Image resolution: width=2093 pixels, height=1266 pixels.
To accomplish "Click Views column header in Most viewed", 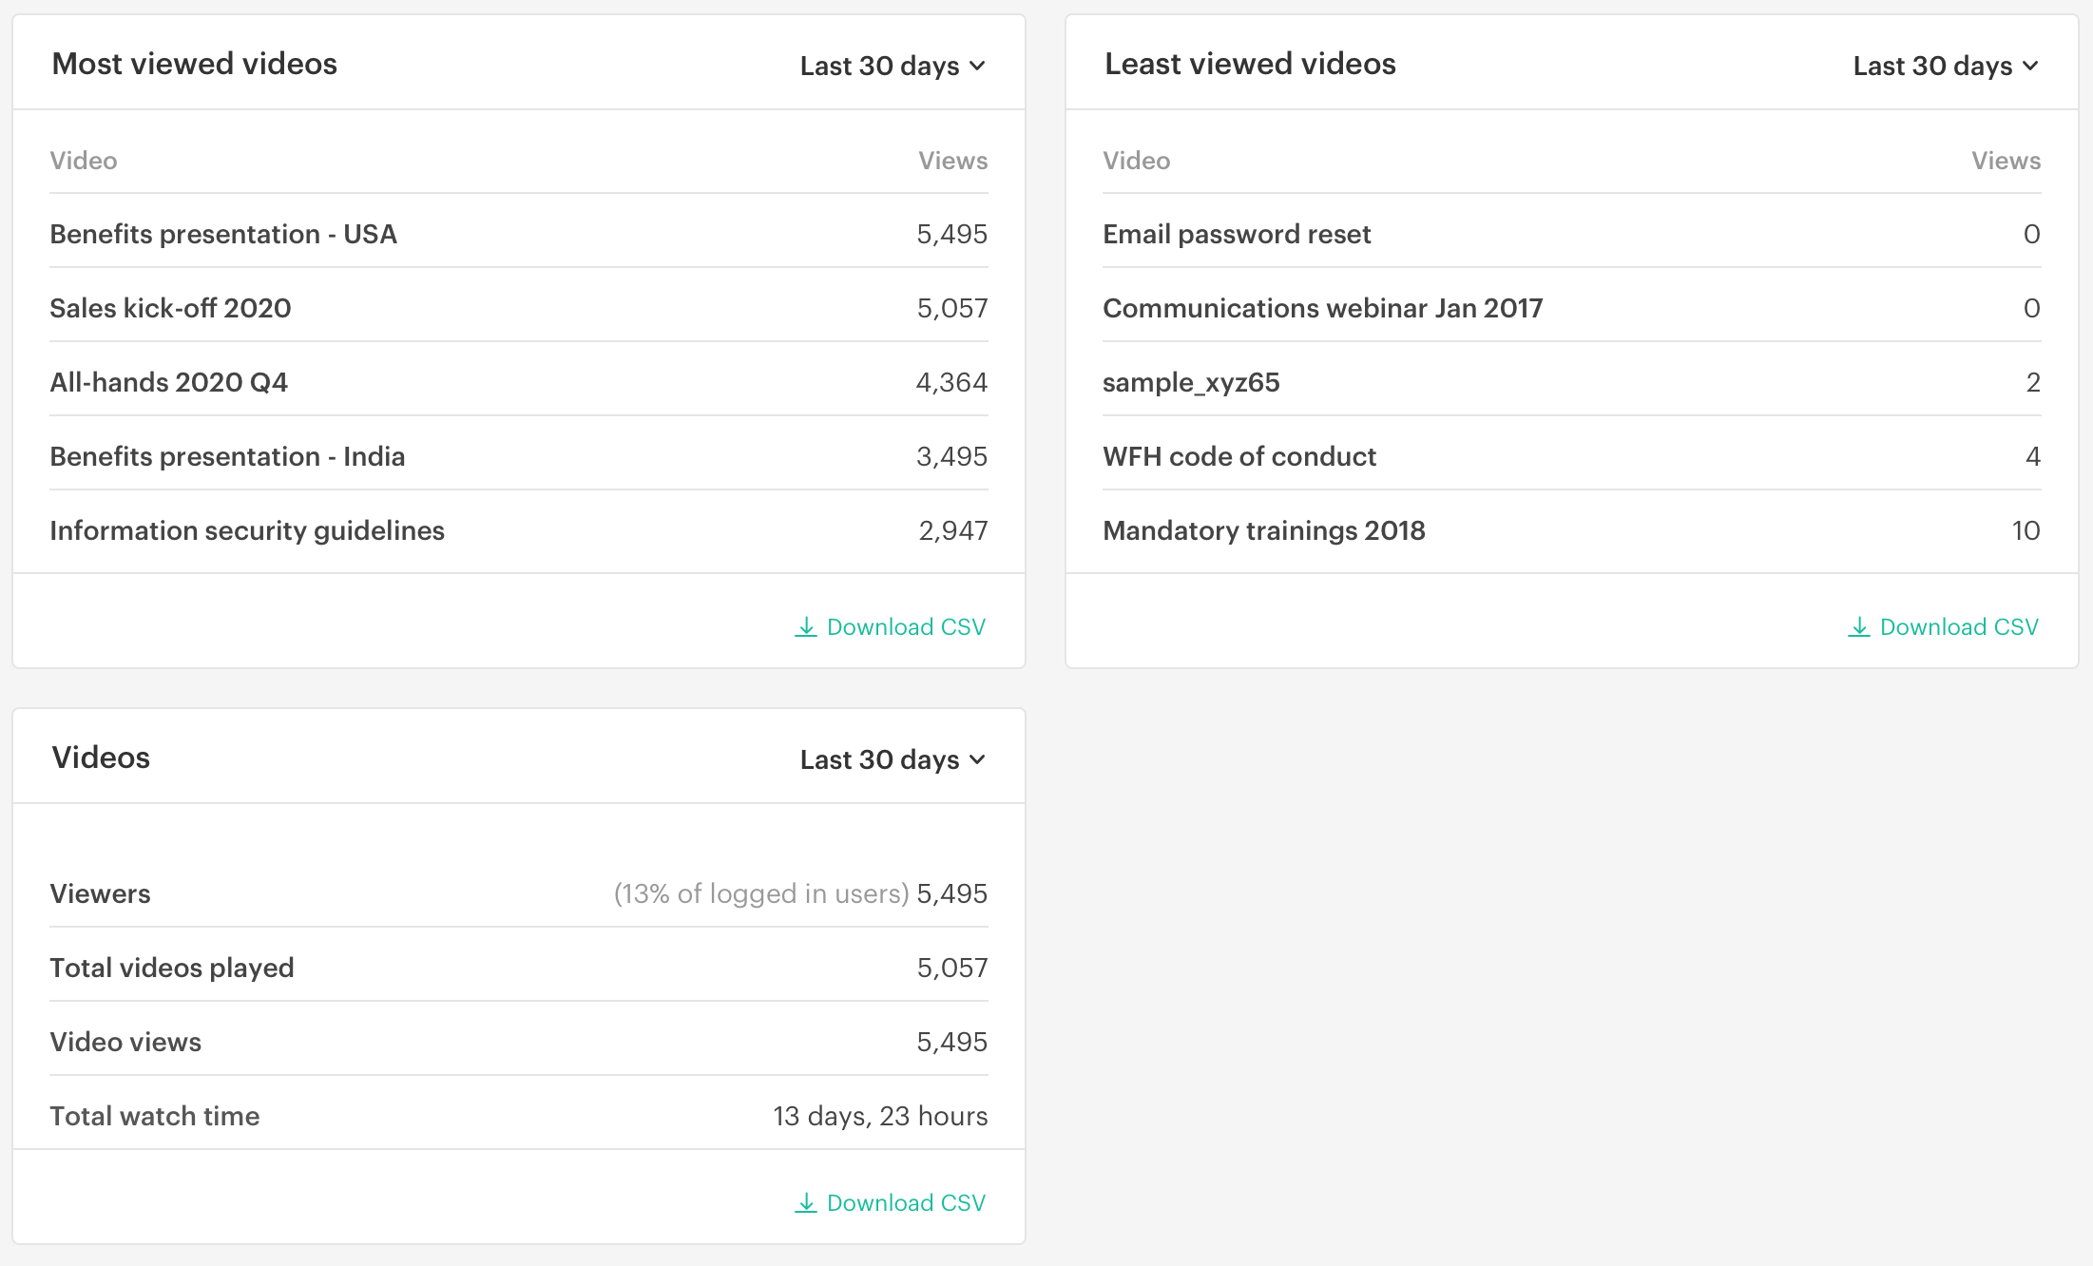I will tap(952, 161).
